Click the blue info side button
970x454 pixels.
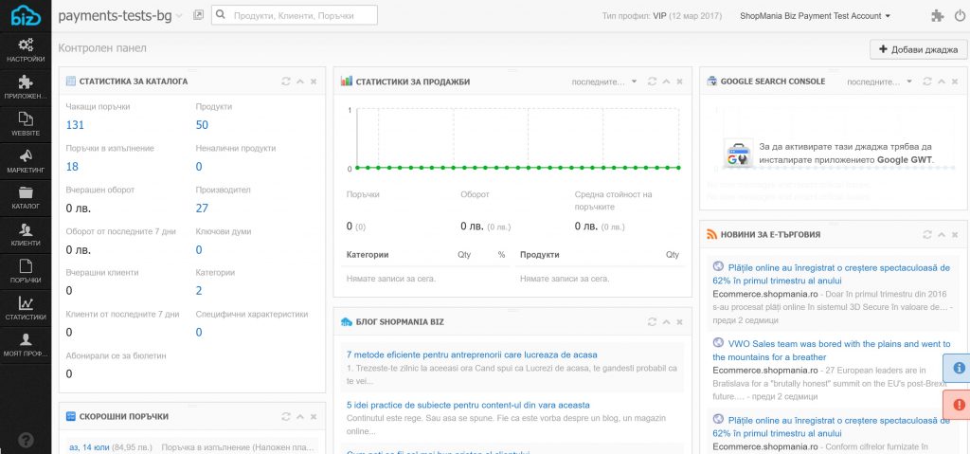(x=958, y=368)
